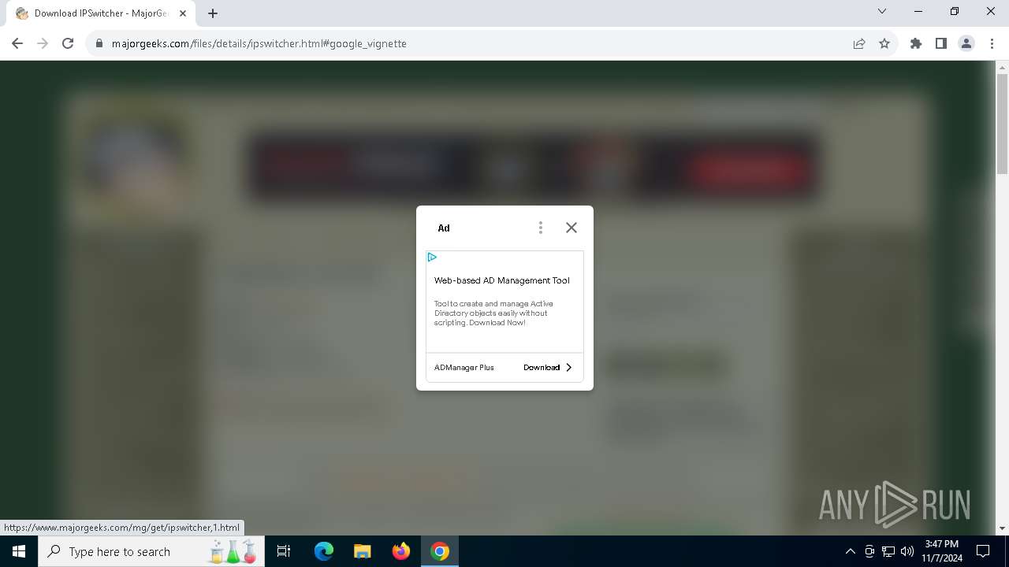Click the scrollbar down arrow
1009x567 pixels.
[1002, 528]
